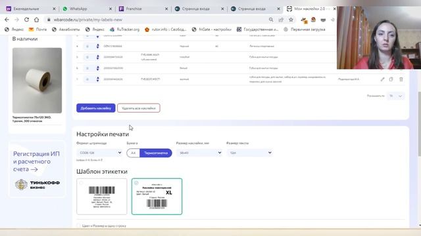Edit the label in row 7
The width and height of the screenshot is (421, 236).
click(382, 79)
